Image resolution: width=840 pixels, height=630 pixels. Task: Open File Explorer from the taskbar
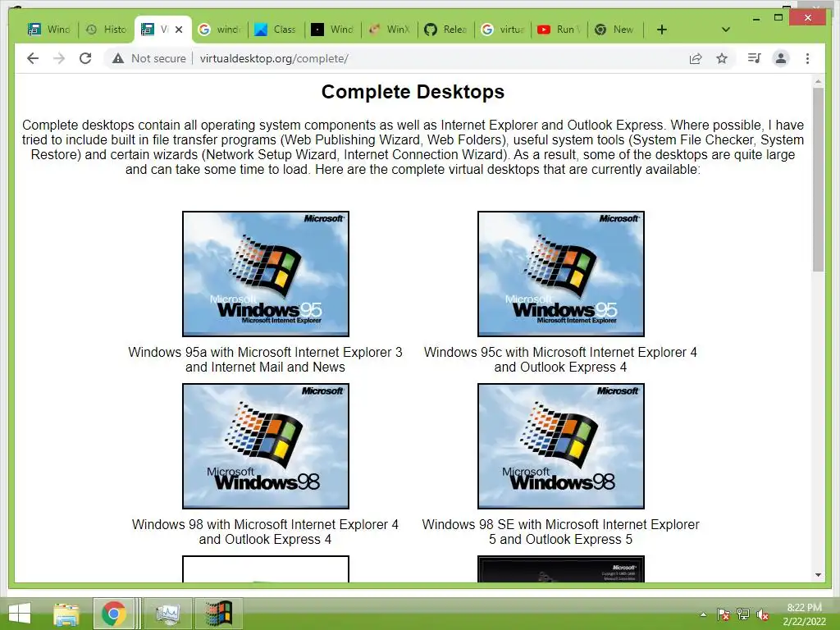tap(66, 614)
